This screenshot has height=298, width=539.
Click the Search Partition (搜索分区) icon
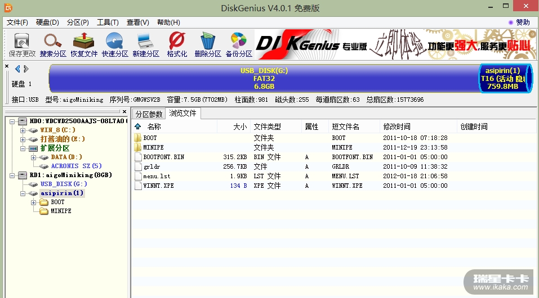coord(53,44)
